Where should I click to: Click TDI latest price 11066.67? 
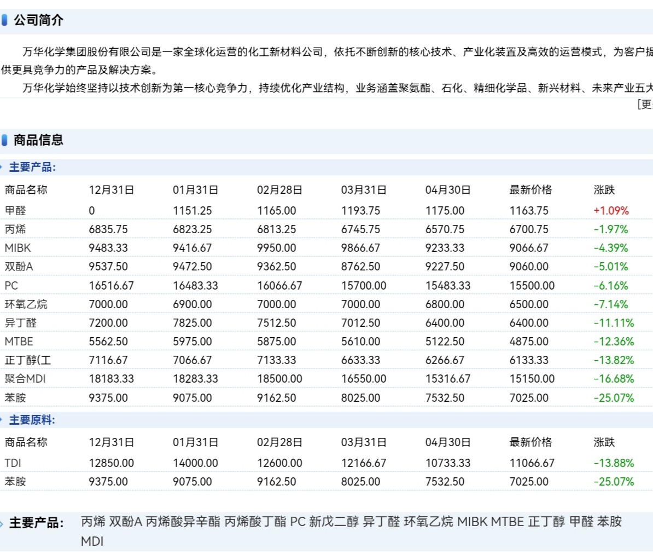coord(532,464)
